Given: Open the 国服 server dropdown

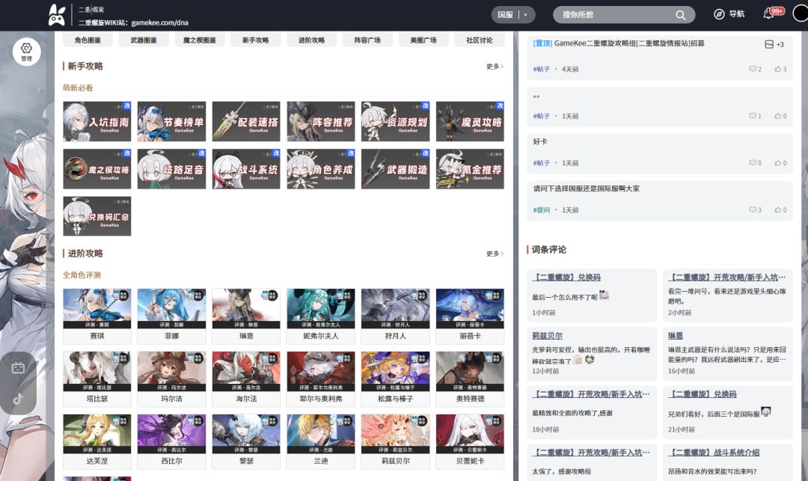Looking at the screenshot, I should point(512,14).
